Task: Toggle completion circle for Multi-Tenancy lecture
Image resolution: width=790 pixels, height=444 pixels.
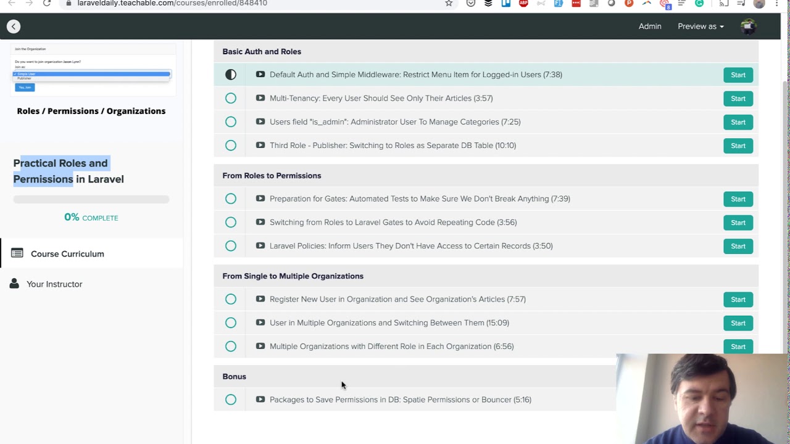Action: click(231, 98)
